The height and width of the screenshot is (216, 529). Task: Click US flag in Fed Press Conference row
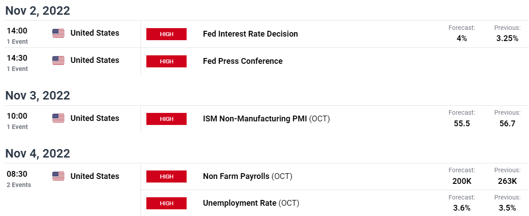pos(58,61)
